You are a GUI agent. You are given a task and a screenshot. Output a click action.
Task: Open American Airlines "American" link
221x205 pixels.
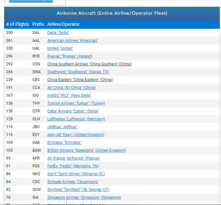point(73,41)
